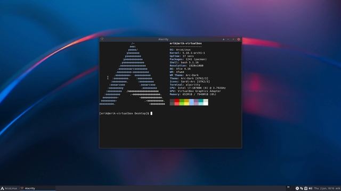Open the clipboard manager tray icon
The width and height of the screenshot is (341, 191).
pos(306,188)
